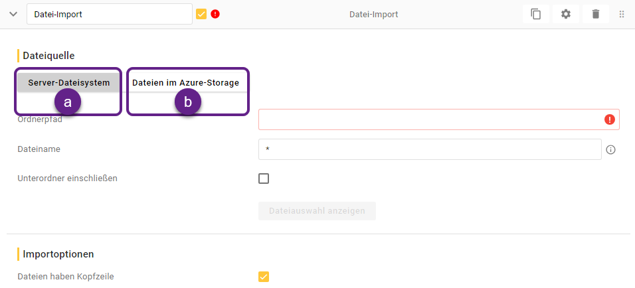Viewport: 635px width, 288px height.
Task: Click into the Ordnerpfad input field
Action: pyautogui.click(x=428, y=119)
